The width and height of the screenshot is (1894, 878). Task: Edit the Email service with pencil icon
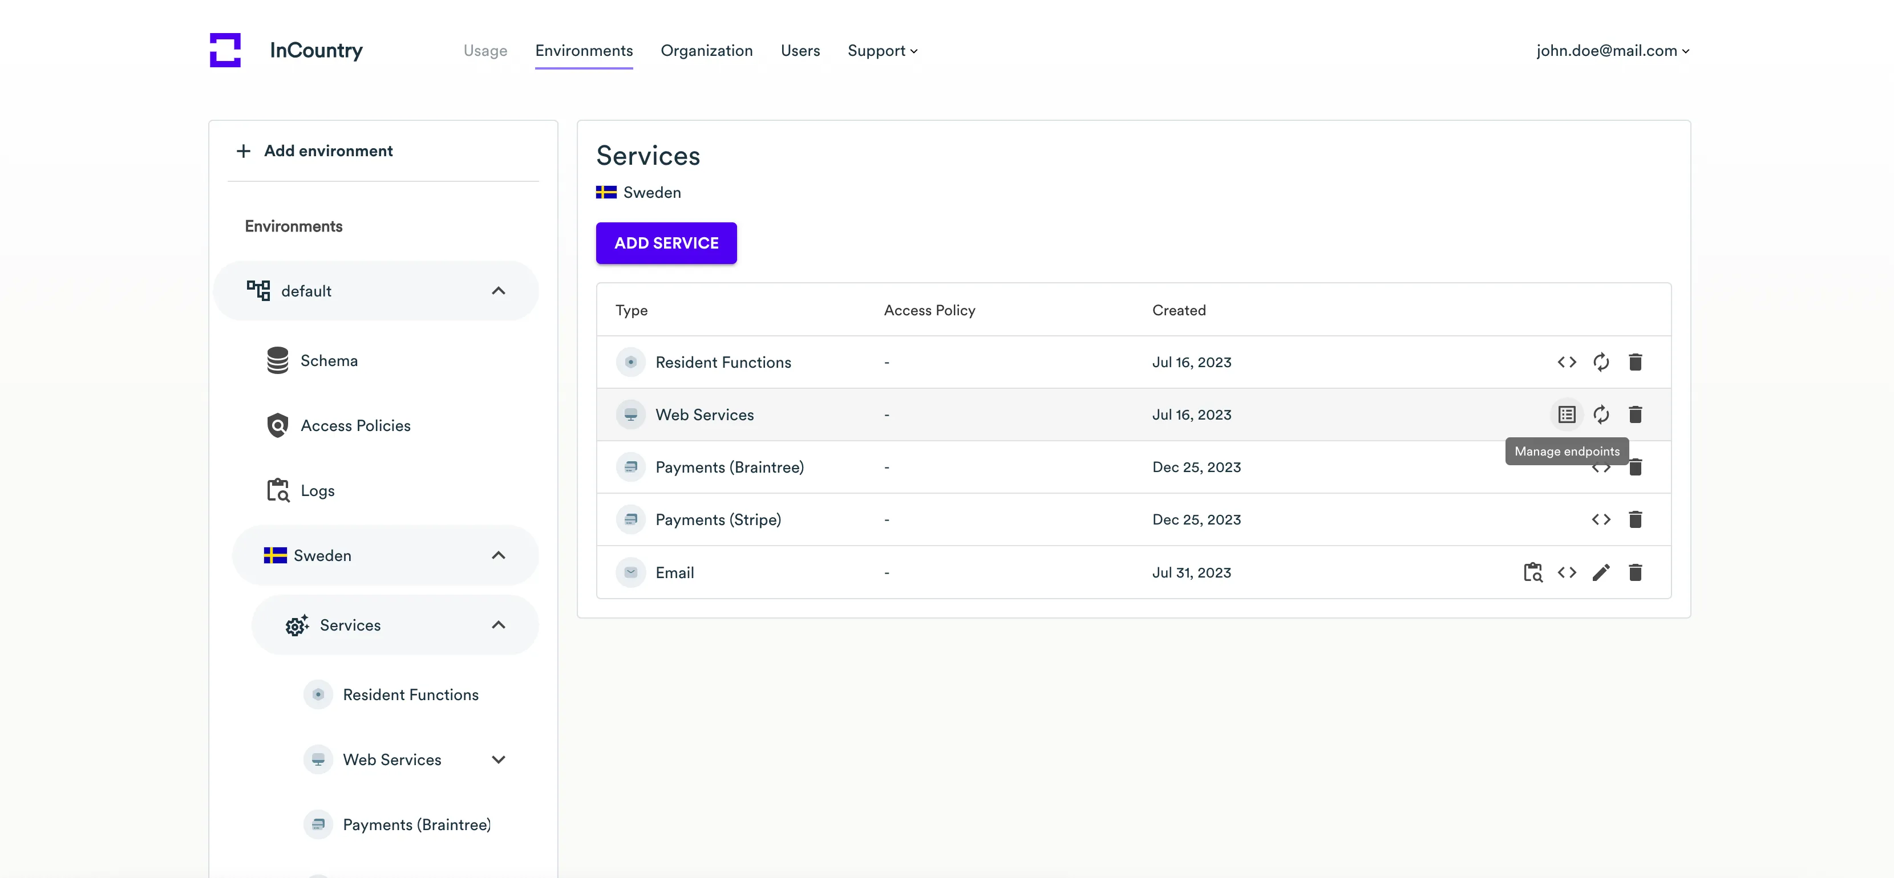pos(1601,572)
